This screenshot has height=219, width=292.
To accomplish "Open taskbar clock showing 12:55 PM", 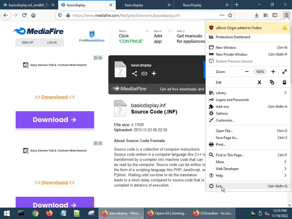I will 280,213.
